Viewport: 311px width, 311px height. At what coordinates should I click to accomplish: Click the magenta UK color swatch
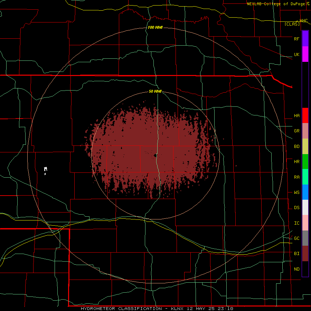tap(305, 54)
